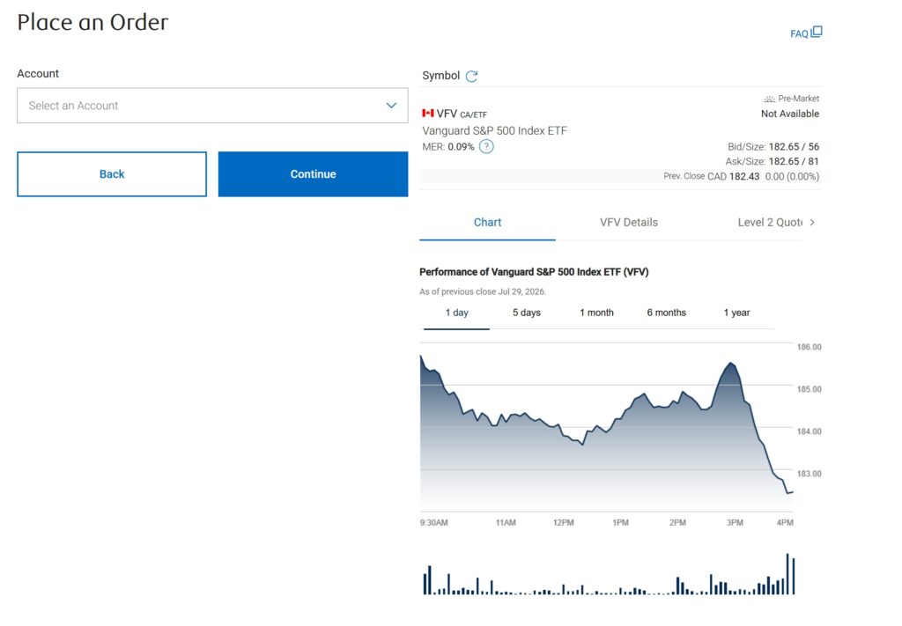
Task: Click the Symbol label
Action: [x=440, y=76]
